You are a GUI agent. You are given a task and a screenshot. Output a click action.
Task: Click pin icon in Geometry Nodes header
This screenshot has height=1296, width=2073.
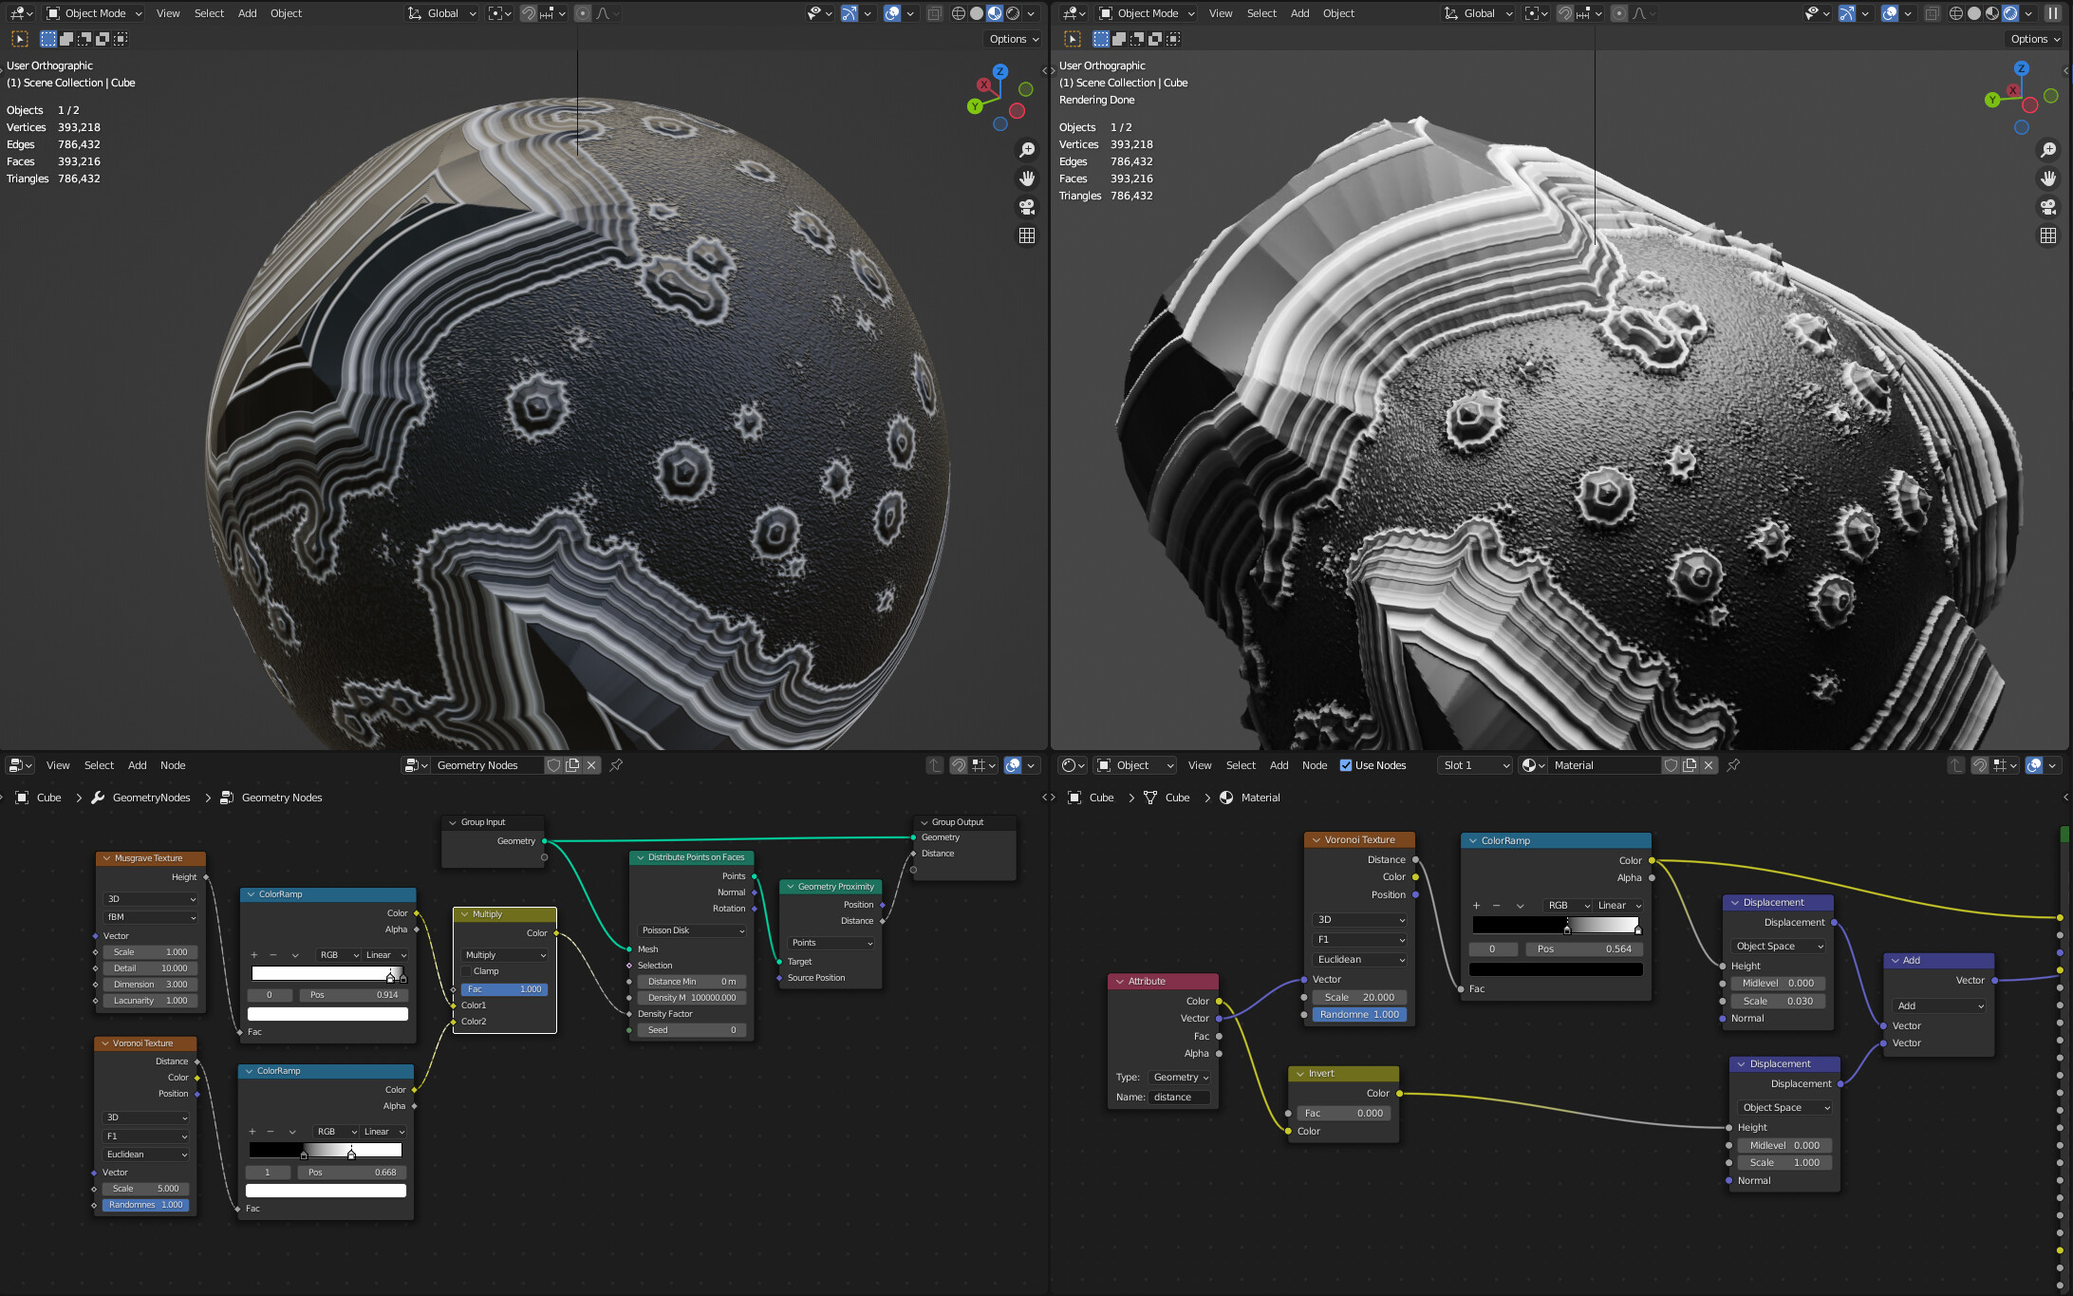(x=616, y=765)
